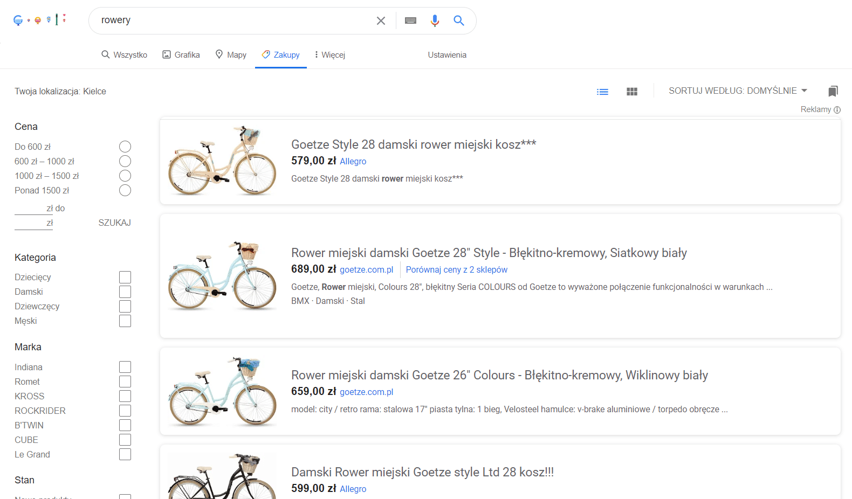Open goetze.com.pl link for 659,00 zł bike
Screen dimensions: 852x499
366,392
